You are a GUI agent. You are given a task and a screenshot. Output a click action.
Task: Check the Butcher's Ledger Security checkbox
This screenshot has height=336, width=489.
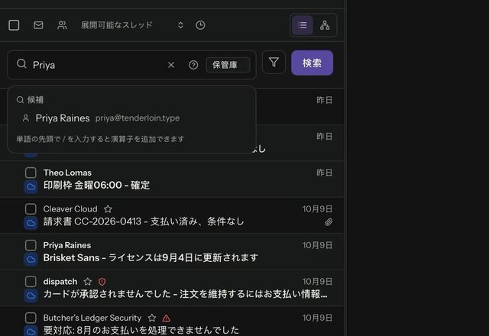coord(31,318)
